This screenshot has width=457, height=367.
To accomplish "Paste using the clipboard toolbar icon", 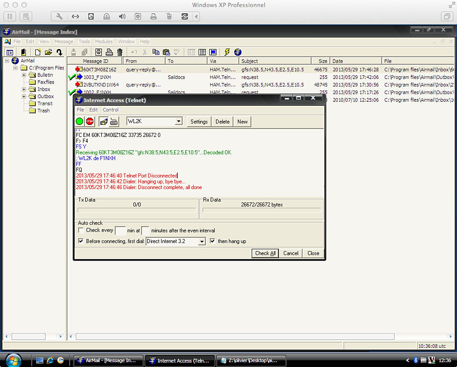I will tap(166, 53).
